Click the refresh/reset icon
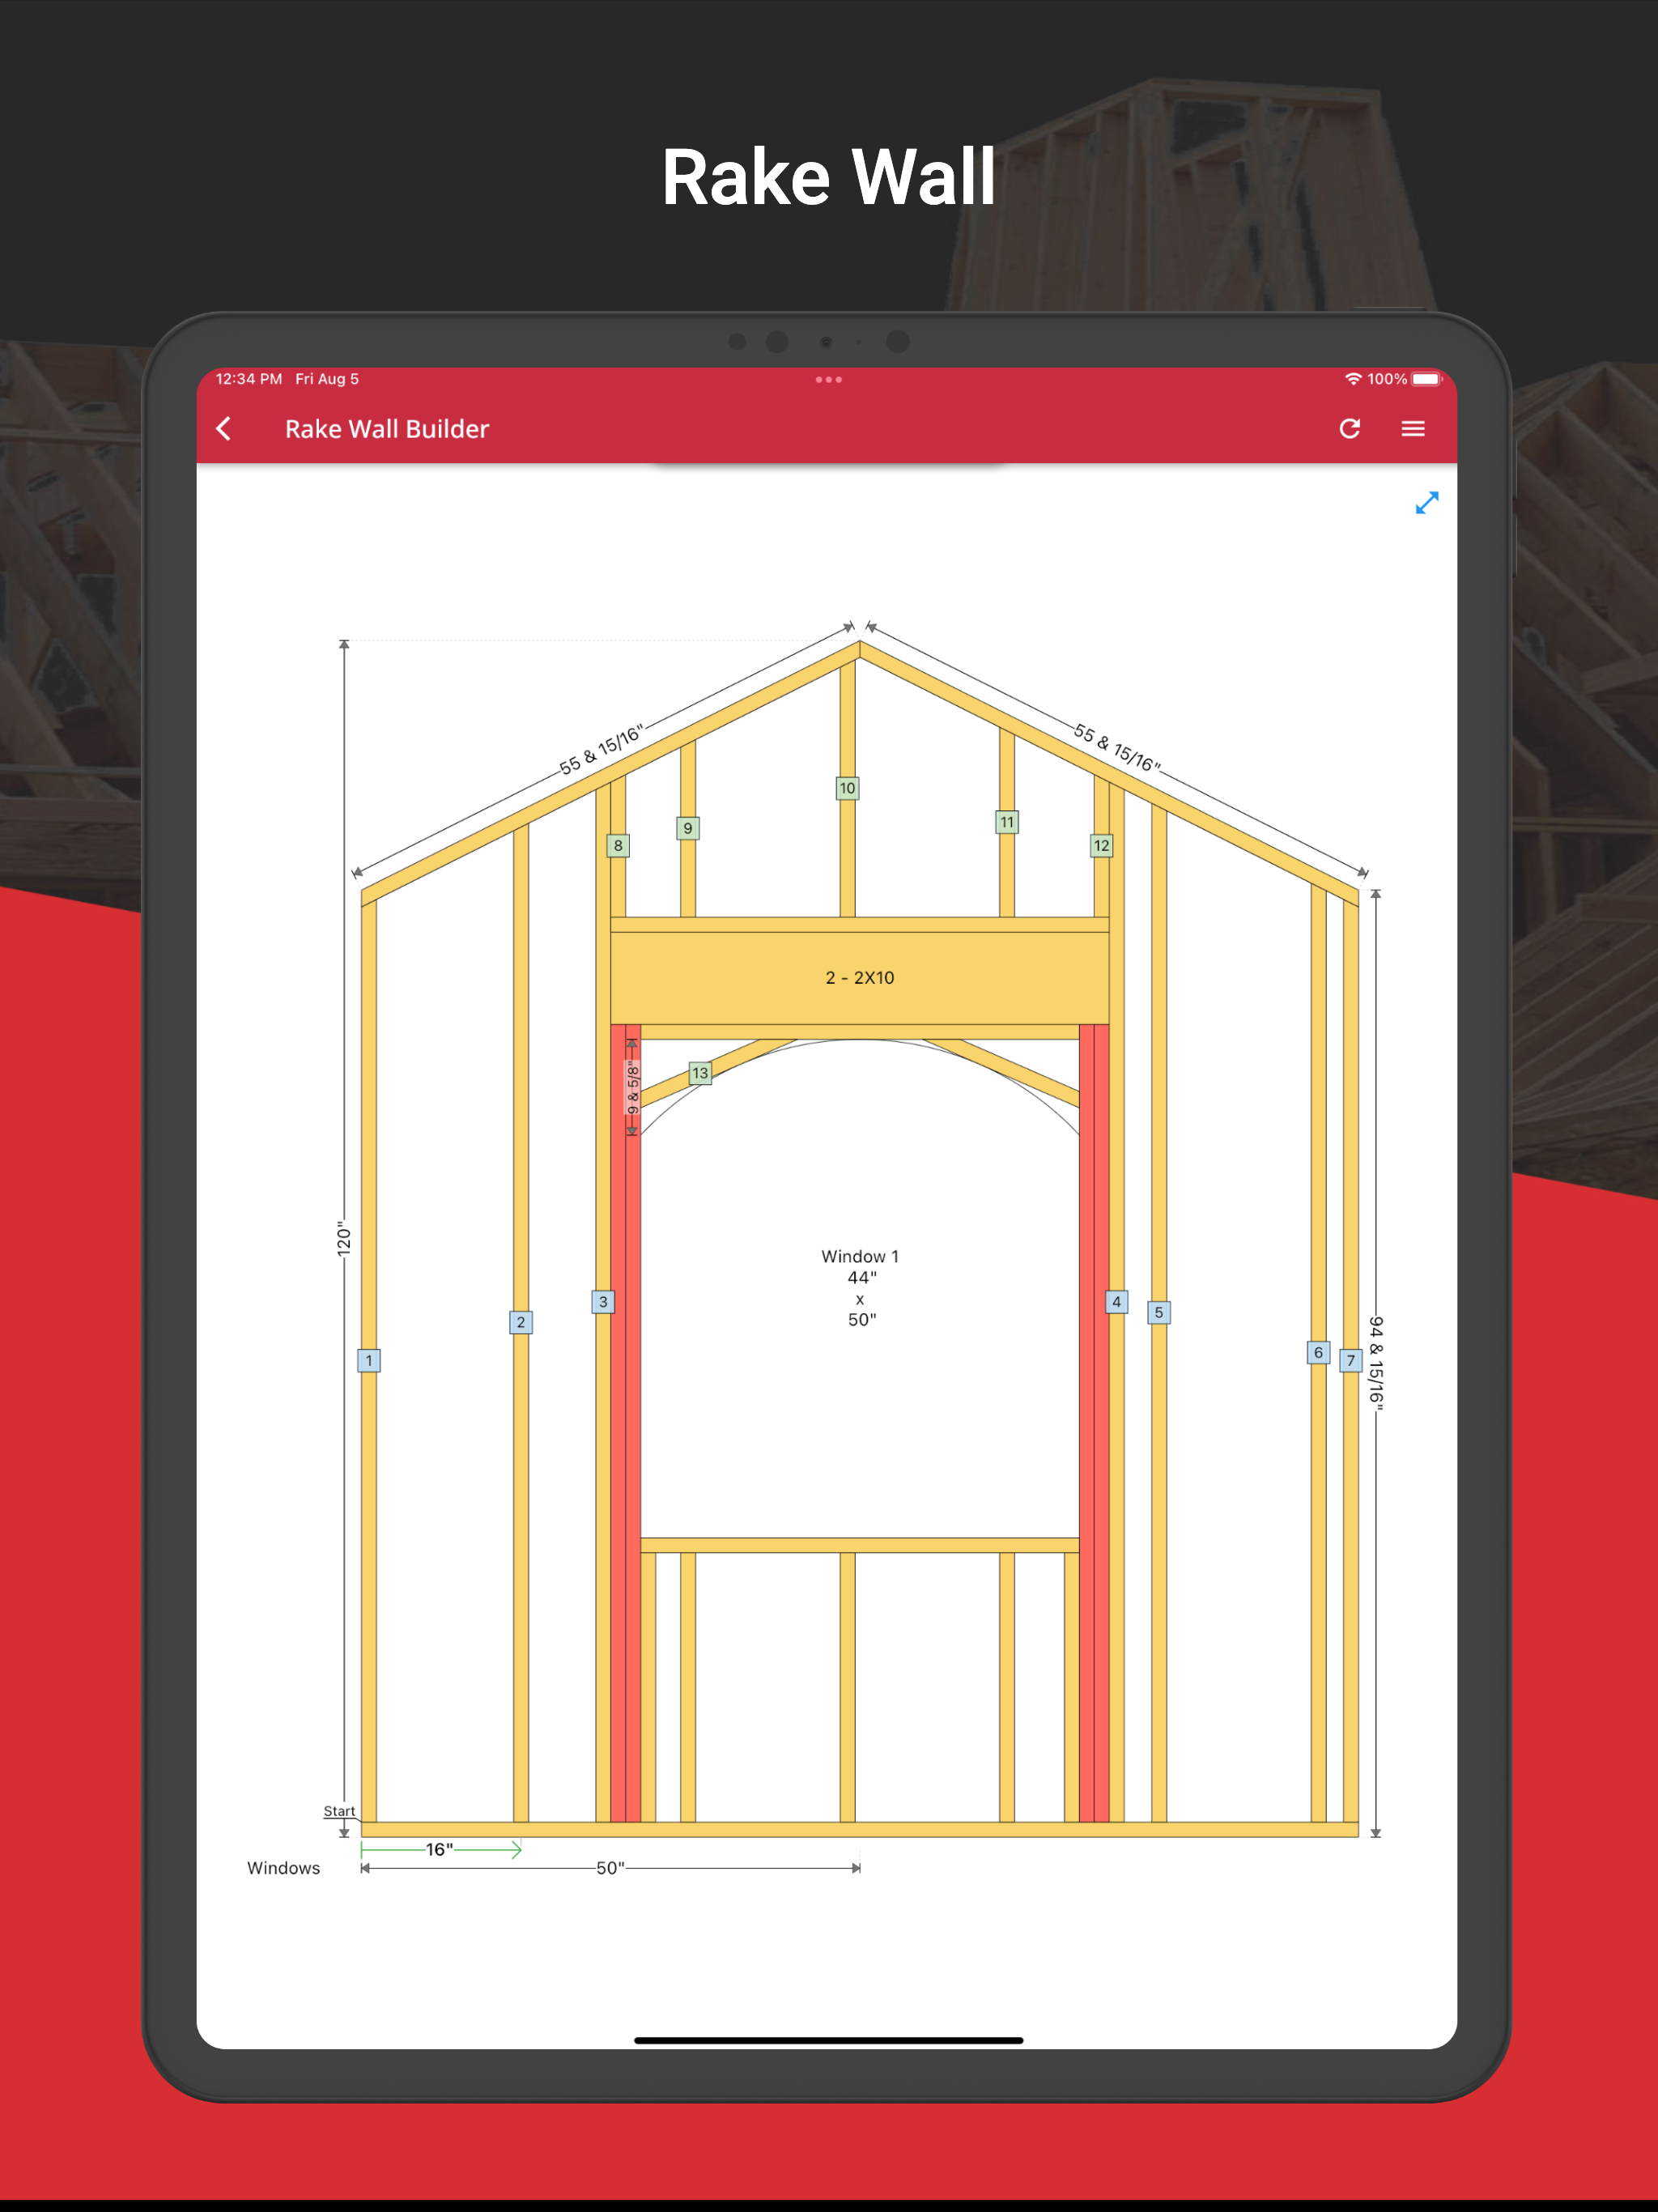The height and width of the screenshot is (2212, 1658). [1349, 429]
